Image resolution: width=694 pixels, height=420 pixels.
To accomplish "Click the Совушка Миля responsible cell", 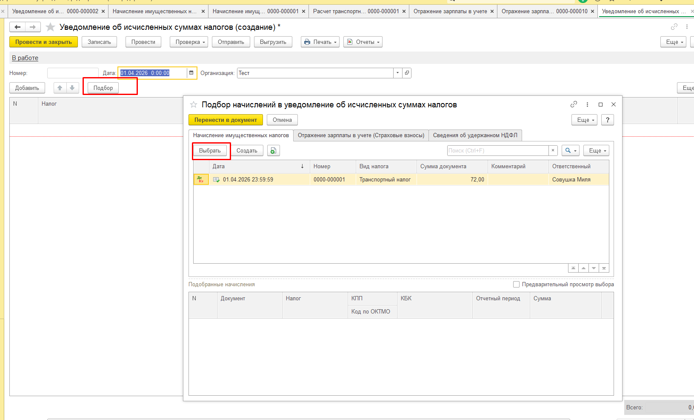I will pos(579,179).
